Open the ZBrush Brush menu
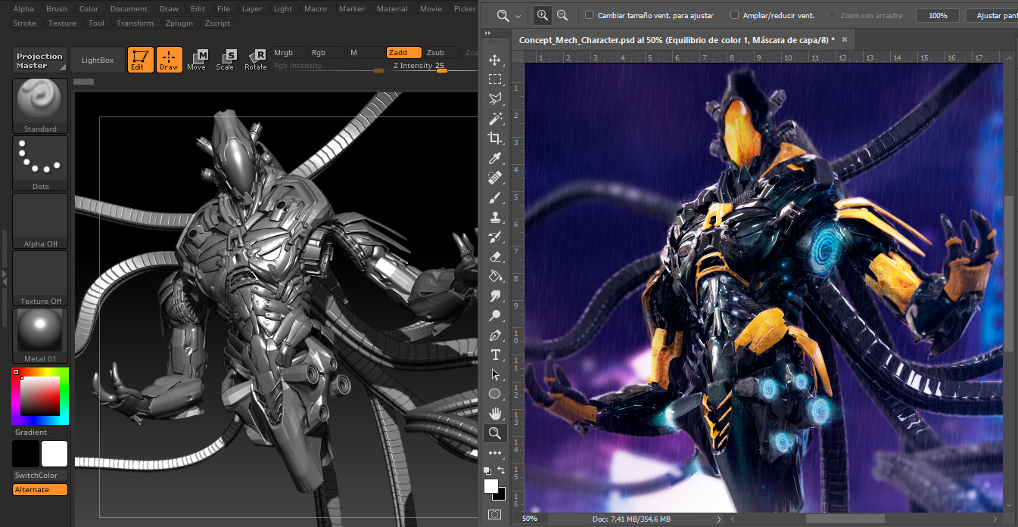Image resolution: width=1018 pixels, height=527 pixels. [x=57, y=8]
